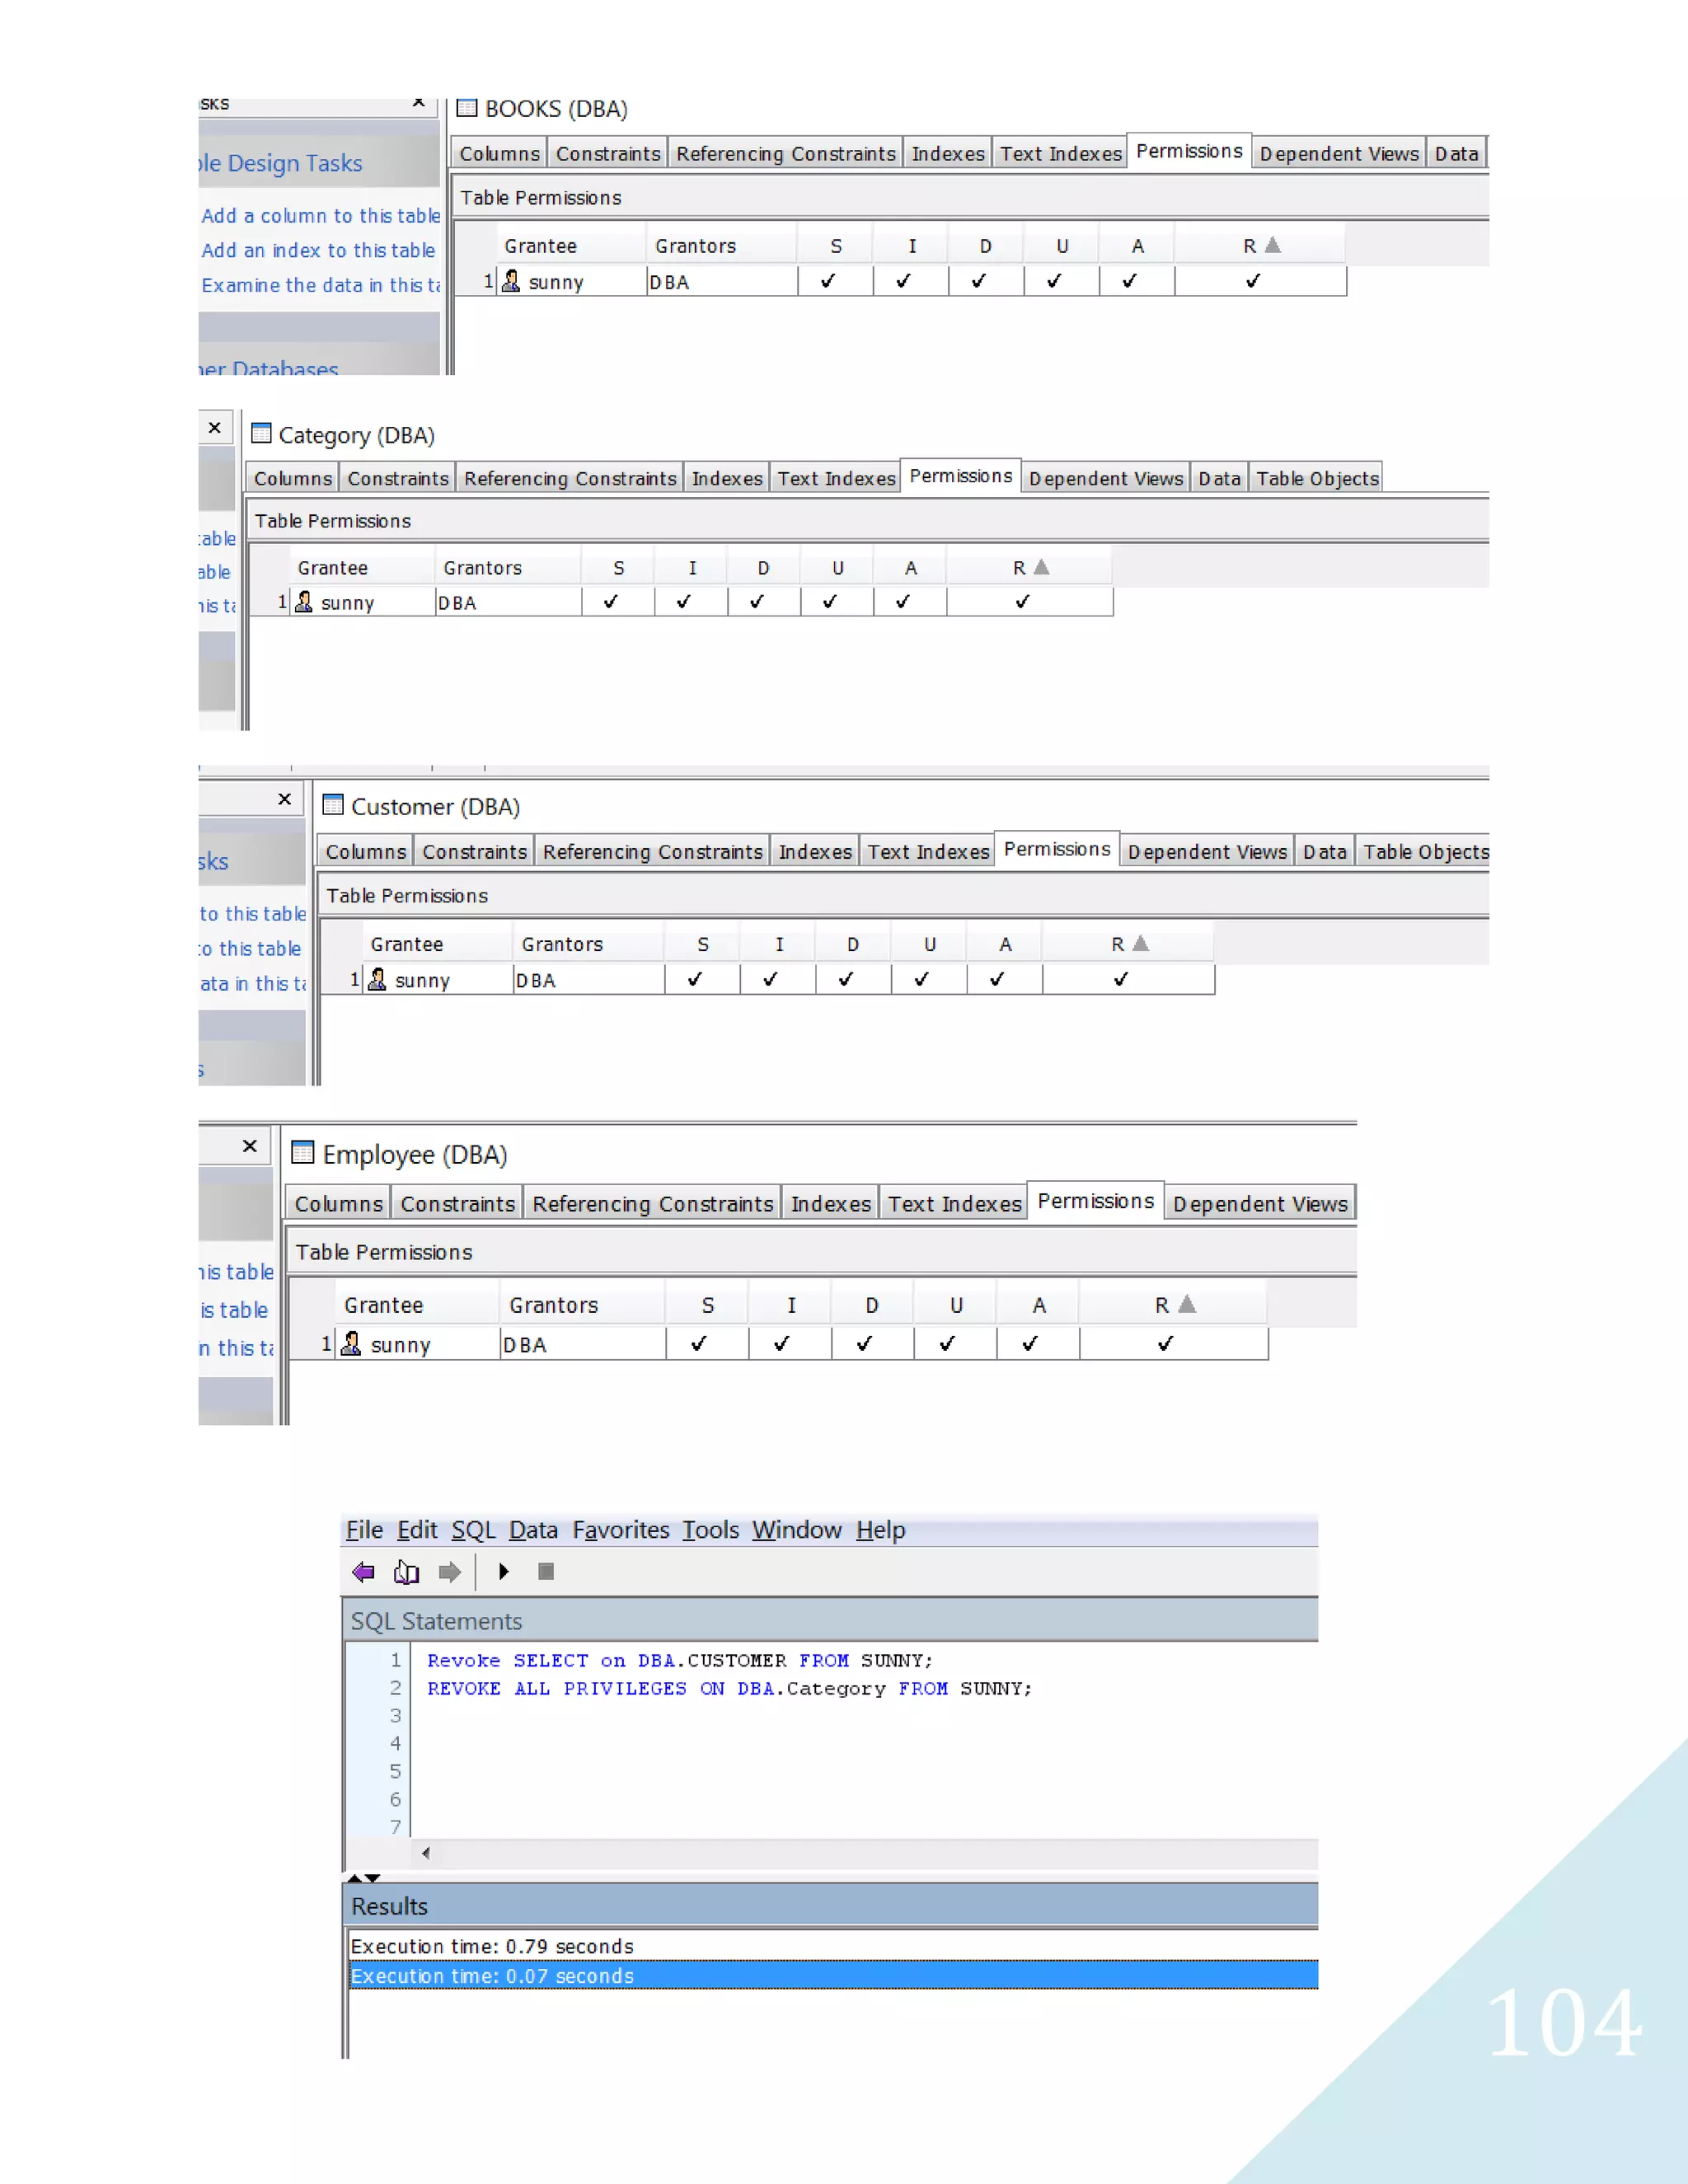This screenshot has width=1688, height=2184.
Task: Toggle S permission for sunny on BOOKS
Action: click(x=828, y=281)
